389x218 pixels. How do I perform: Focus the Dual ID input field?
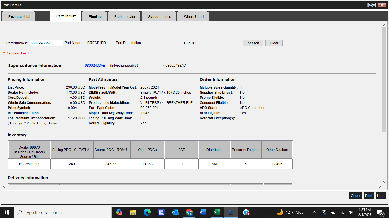(x=218, y=43)
